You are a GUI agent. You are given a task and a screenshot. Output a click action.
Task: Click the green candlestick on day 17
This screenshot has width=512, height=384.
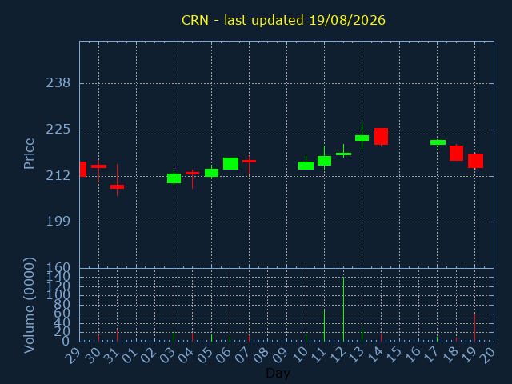[438, 142]
